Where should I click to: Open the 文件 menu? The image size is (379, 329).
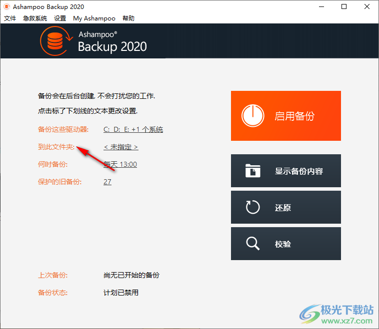pos(10,18)
